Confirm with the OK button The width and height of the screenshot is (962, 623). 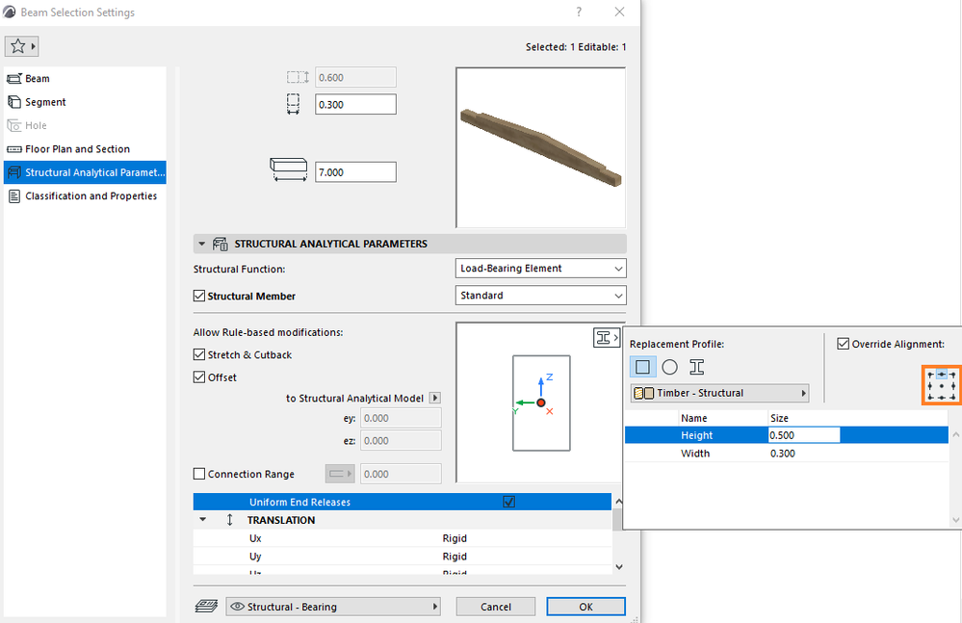[585, 607]
